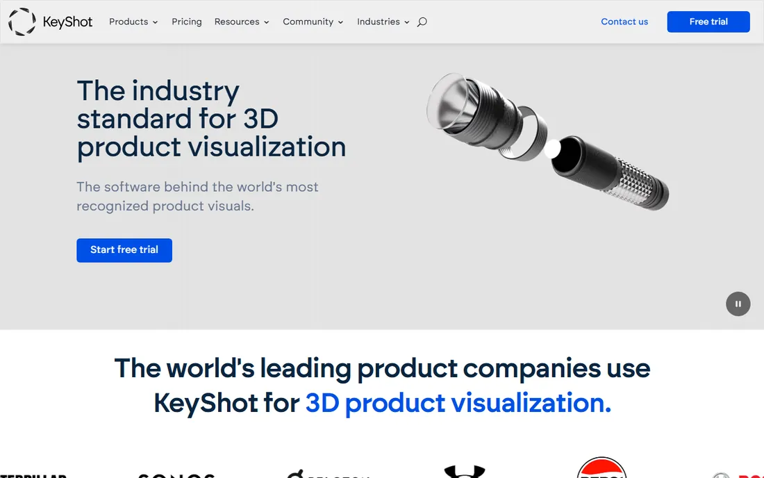Click "The software behind the world's most" subtext
The image size is (764, 478).
tap(197, 187)
